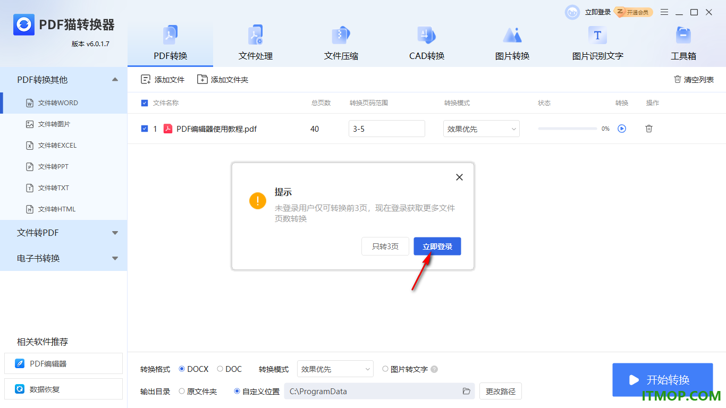Screen dimensions: 726x408
Task: Click the 清空列表 trash icon
Action: point(677,79)
